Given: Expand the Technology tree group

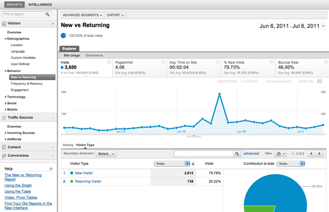Looking at the screenshot, I should (x=5, y=97).
